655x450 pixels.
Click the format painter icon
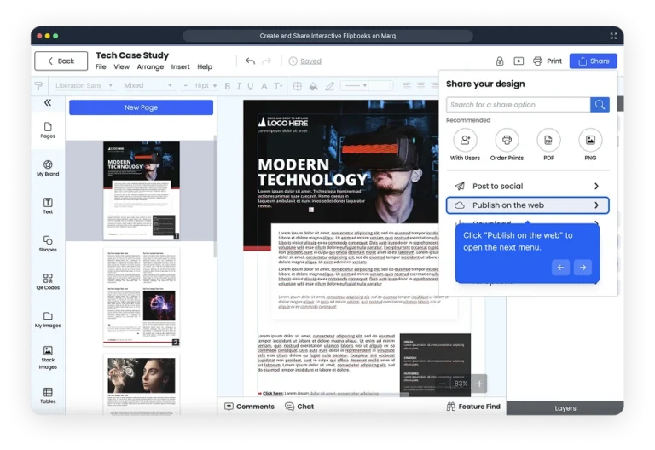(39, 85)
